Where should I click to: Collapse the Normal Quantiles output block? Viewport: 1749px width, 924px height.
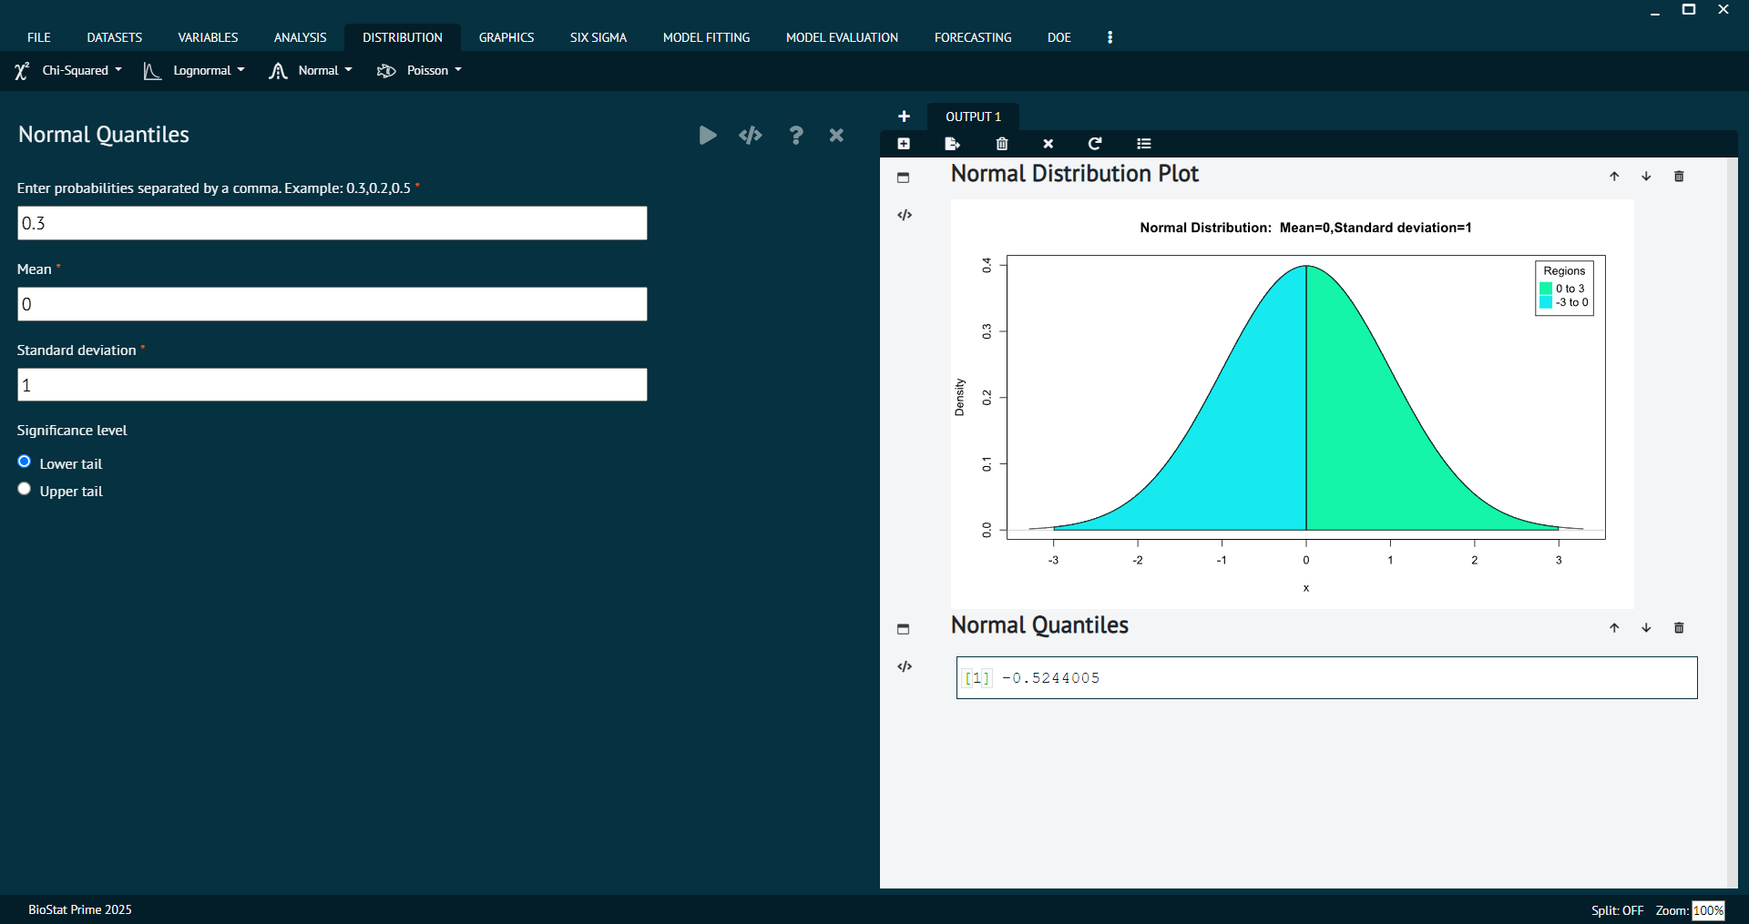click(904, 629)
